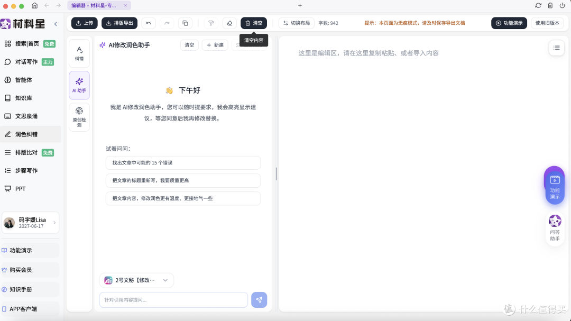Click the browser home icon
Viewport: 571px width, 321px height.
pyautogui.click(x=34, y=5)
